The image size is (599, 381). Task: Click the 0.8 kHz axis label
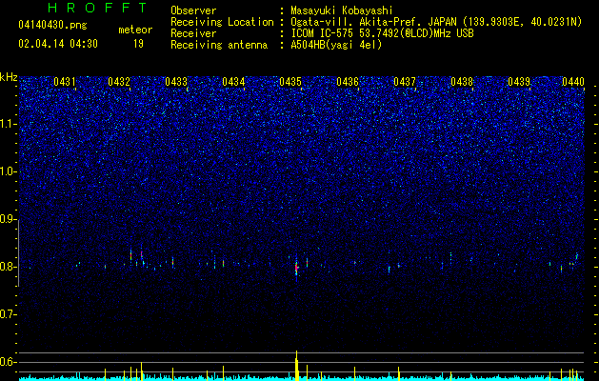(8, 267)
